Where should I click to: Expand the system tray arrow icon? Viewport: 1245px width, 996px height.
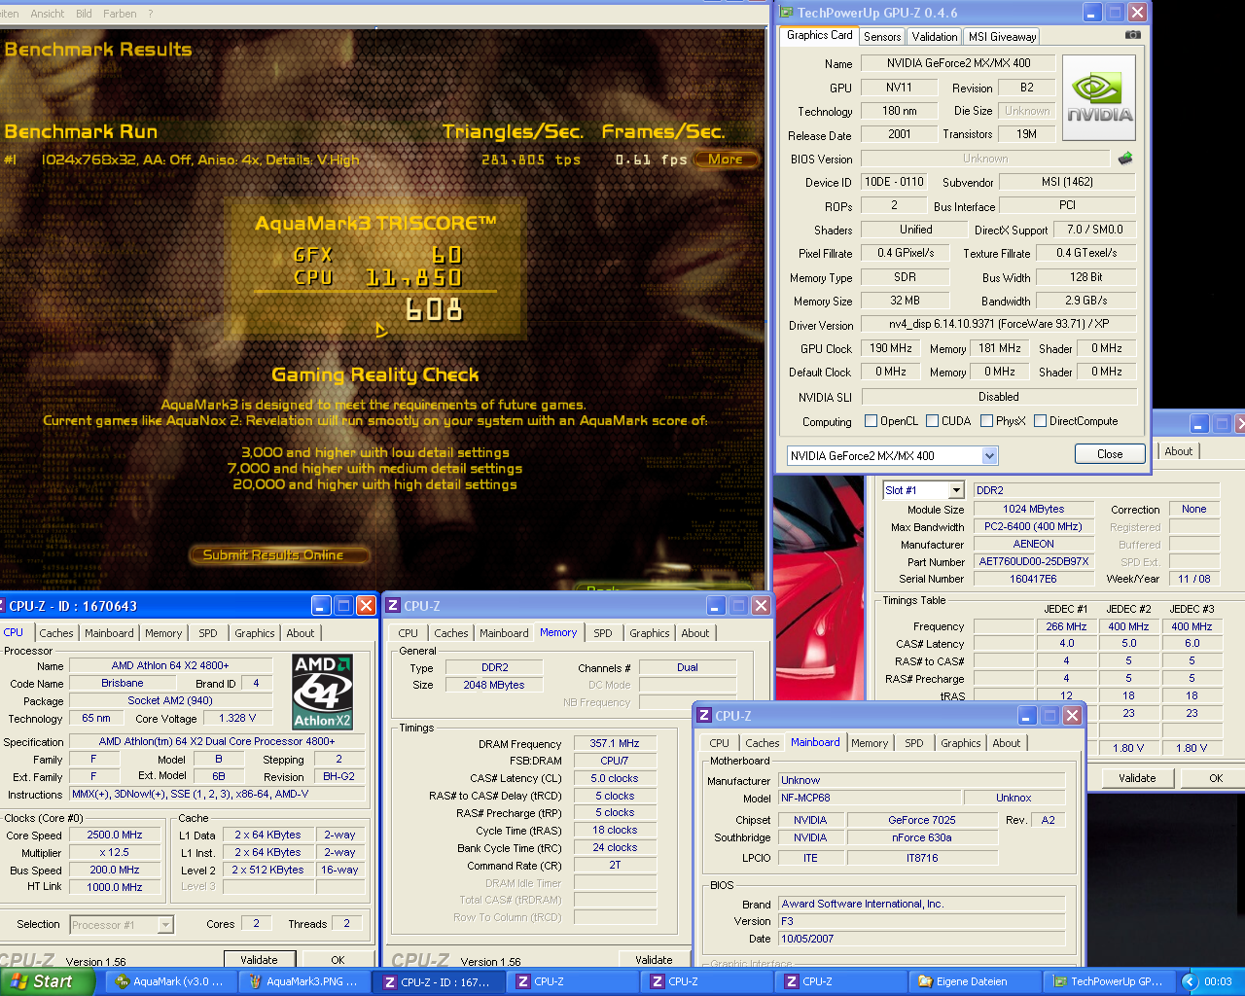[1189, 981]
